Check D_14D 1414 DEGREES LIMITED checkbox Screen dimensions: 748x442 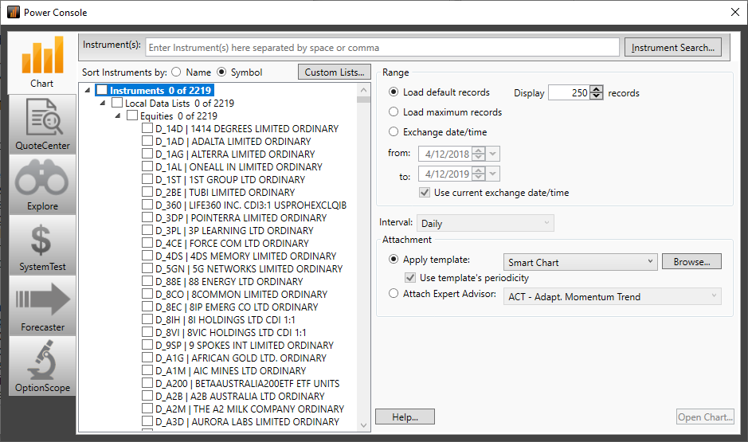coord(147,128)
